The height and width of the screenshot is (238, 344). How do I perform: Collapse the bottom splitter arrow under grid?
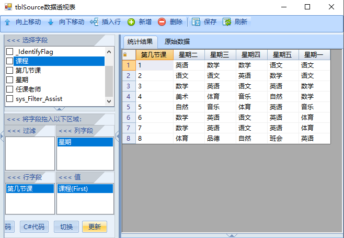coord(232,235)
